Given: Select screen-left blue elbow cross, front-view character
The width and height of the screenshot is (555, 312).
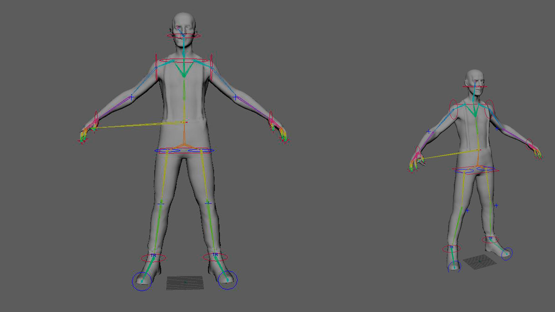Looking at the screenshot, I should coord(132,97).
